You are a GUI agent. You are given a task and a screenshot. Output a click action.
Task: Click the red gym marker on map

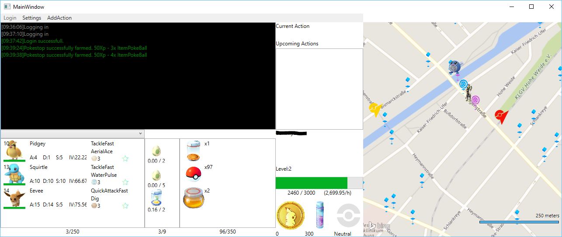click(501, 117)
